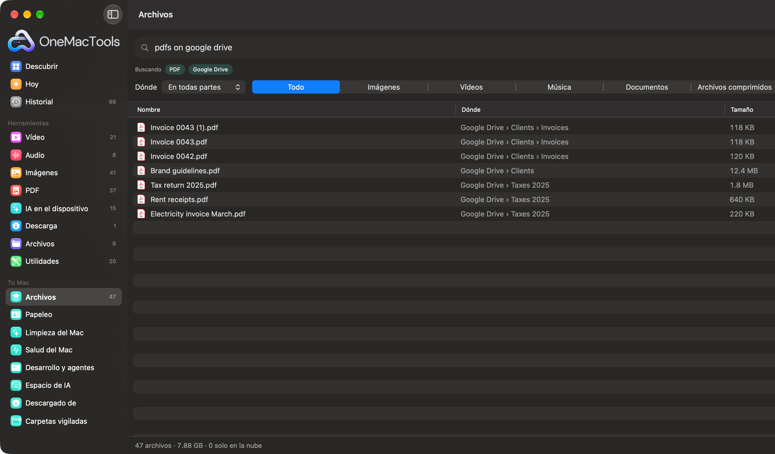Open Descubrir in the sidebar
Viewport: 775px width, 454px height.
(x=64, y=66)
